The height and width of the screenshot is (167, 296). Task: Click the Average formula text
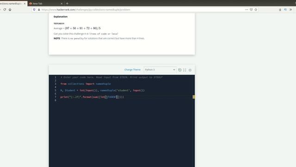(x=77, y=28)
